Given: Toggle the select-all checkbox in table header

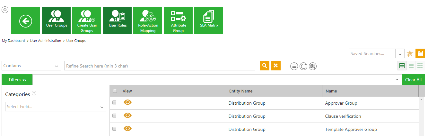Looking at the screenshot, I should coord(115,91).
